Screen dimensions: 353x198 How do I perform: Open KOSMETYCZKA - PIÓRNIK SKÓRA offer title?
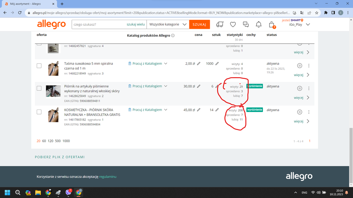pyautogui.click(x=92, y=112)
